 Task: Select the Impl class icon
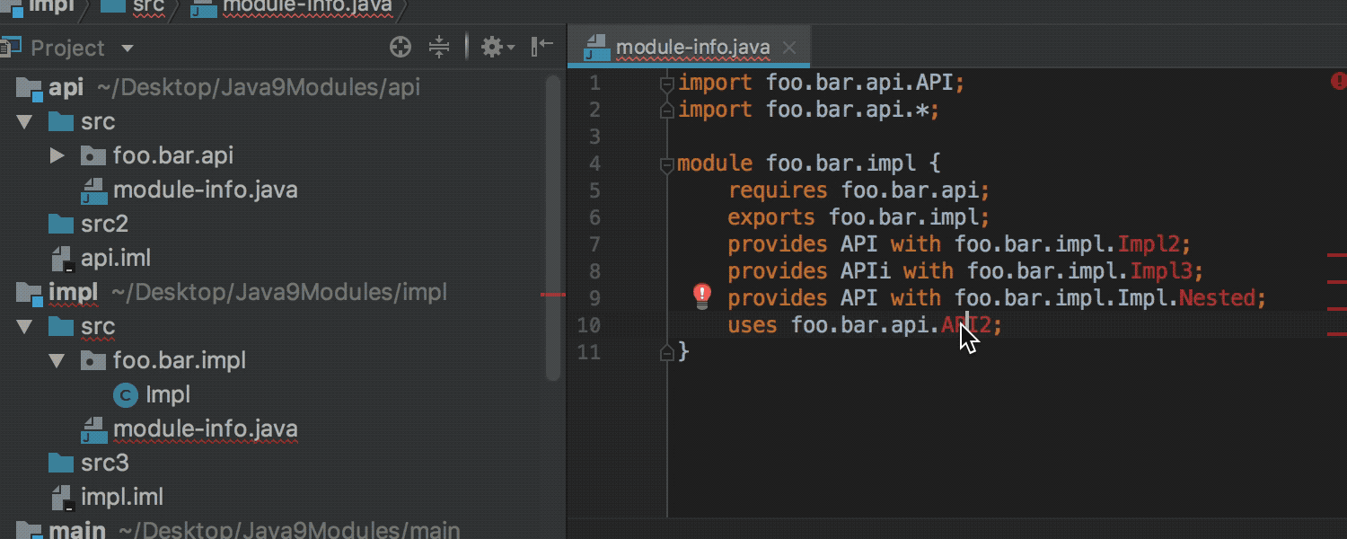pyautogui.click(x=126, y=394)
